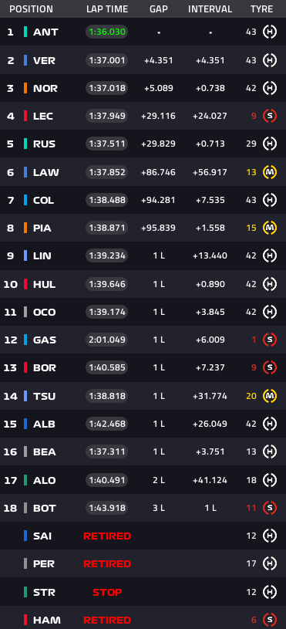Click VER lap time 1:37.001
The image size is (286, 629).
[x=107, y=60]
